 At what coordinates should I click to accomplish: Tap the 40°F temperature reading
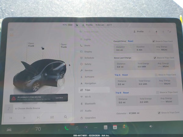(109, 25)
